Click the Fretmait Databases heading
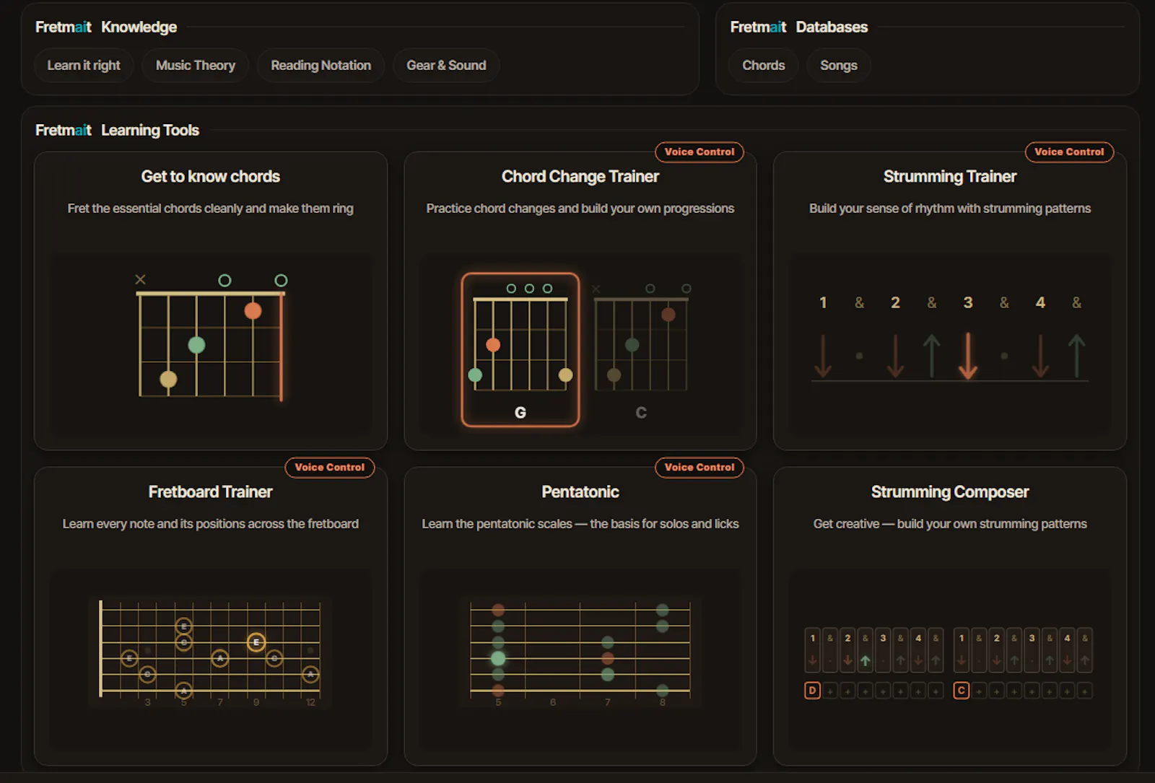The image size is (1155, 783). [x=799, y=27]
